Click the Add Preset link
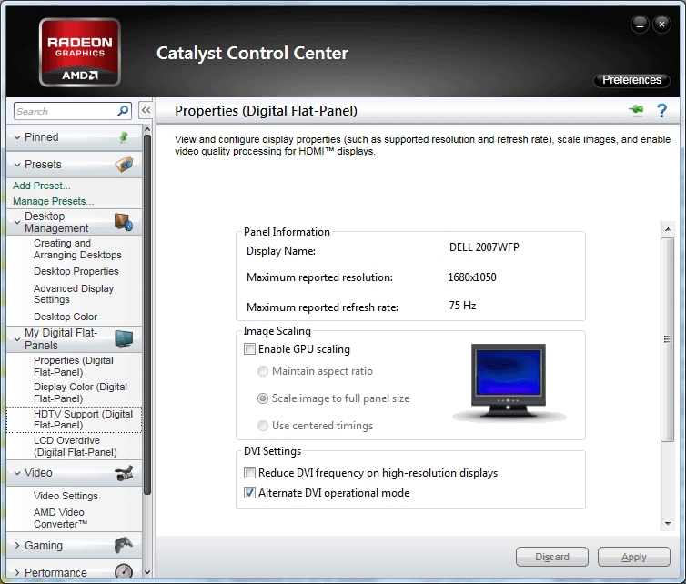The image size is (686, 584). [x=42, y=186]
